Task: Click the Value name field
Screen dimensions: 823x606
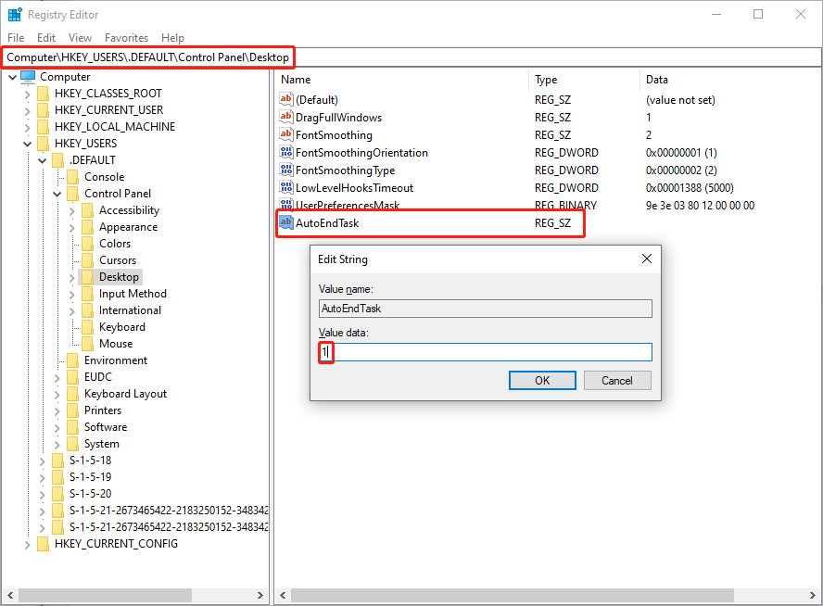Action: coord(486,309)
